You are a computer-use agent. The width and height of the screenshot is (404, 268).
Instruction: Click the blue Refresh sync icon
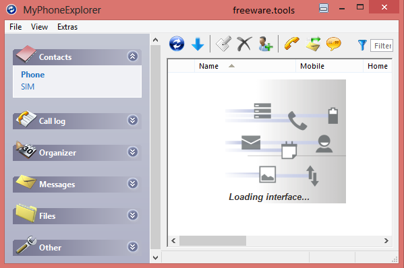pyautogui.click(x=177, y=44)
